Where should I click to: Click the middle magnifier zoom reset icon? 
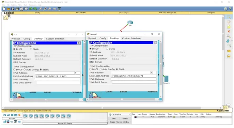[45, 9]
